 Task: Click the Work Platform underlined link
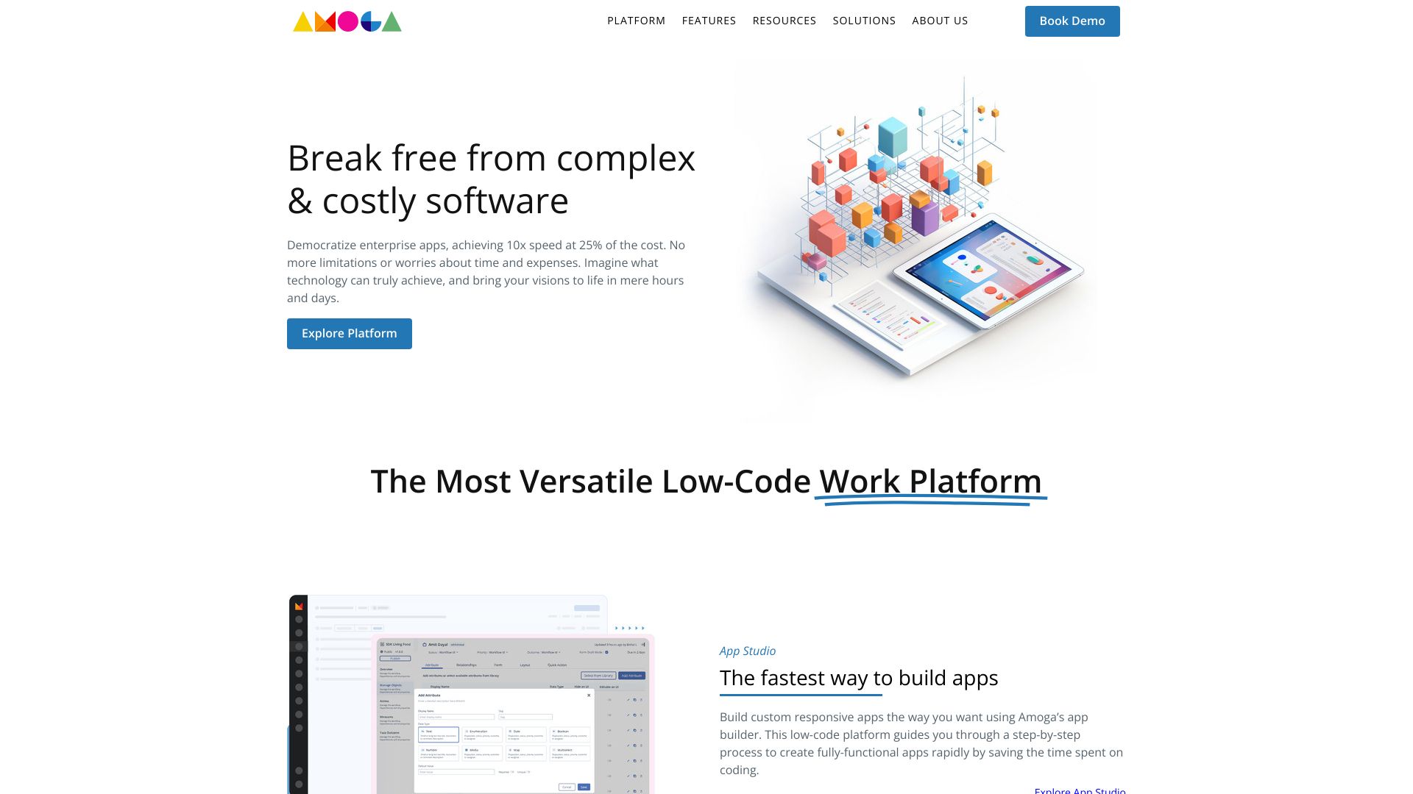[931, 480]
